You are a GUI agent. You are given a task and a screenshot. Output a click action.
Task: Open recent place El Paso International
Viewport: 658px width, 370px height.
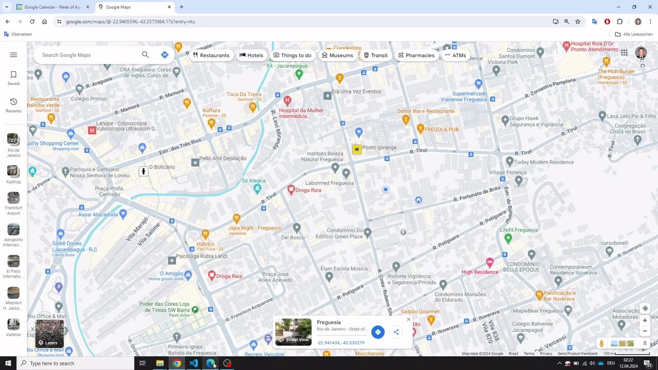[x=13, y=267]
